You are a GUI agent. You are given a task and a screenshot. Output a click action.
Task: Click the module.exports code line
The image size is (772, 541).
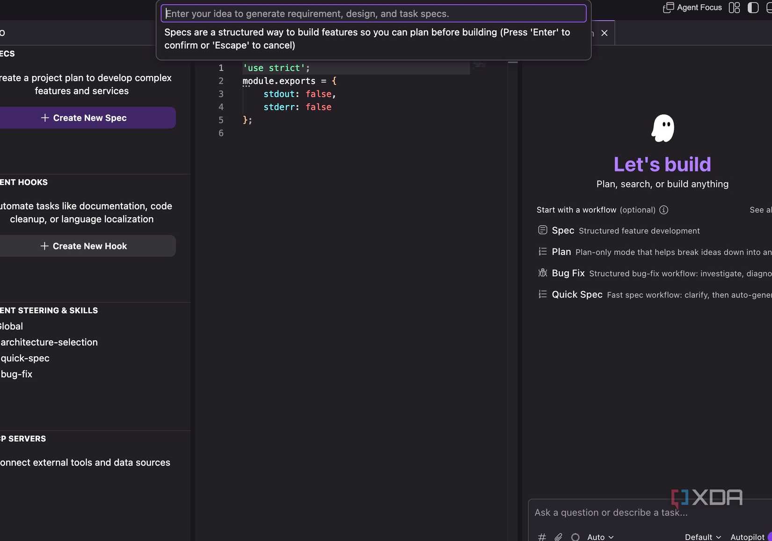pos(289,81)
